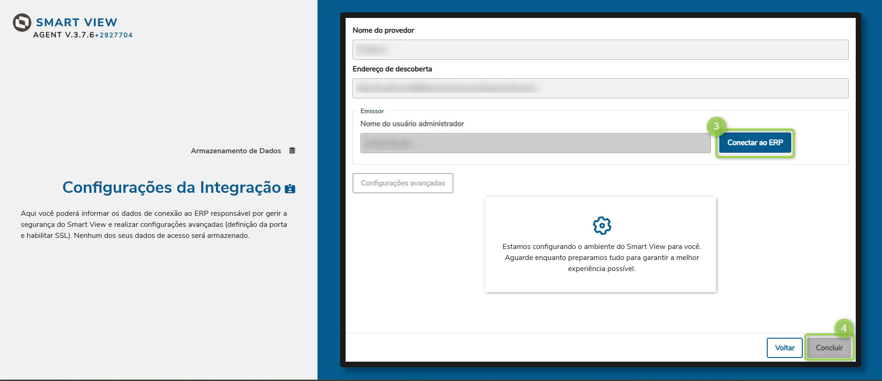This screenshot has height=381, width=882.
Task: Go back with the Voltar button
Action: (x=784, y=348)
